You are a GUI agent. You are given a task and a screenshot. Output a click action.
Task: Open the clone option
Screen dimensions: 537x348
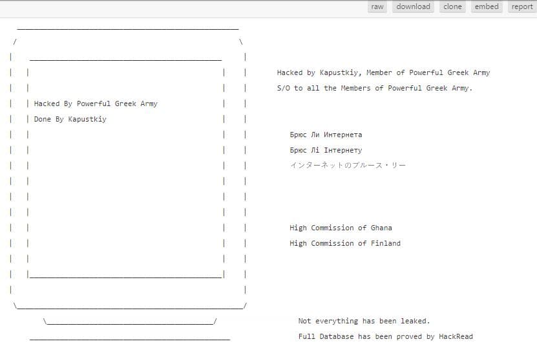point(452,7)
